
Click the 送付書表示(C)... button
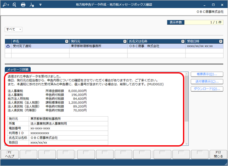pyautogui.click(x=207, y=81)
